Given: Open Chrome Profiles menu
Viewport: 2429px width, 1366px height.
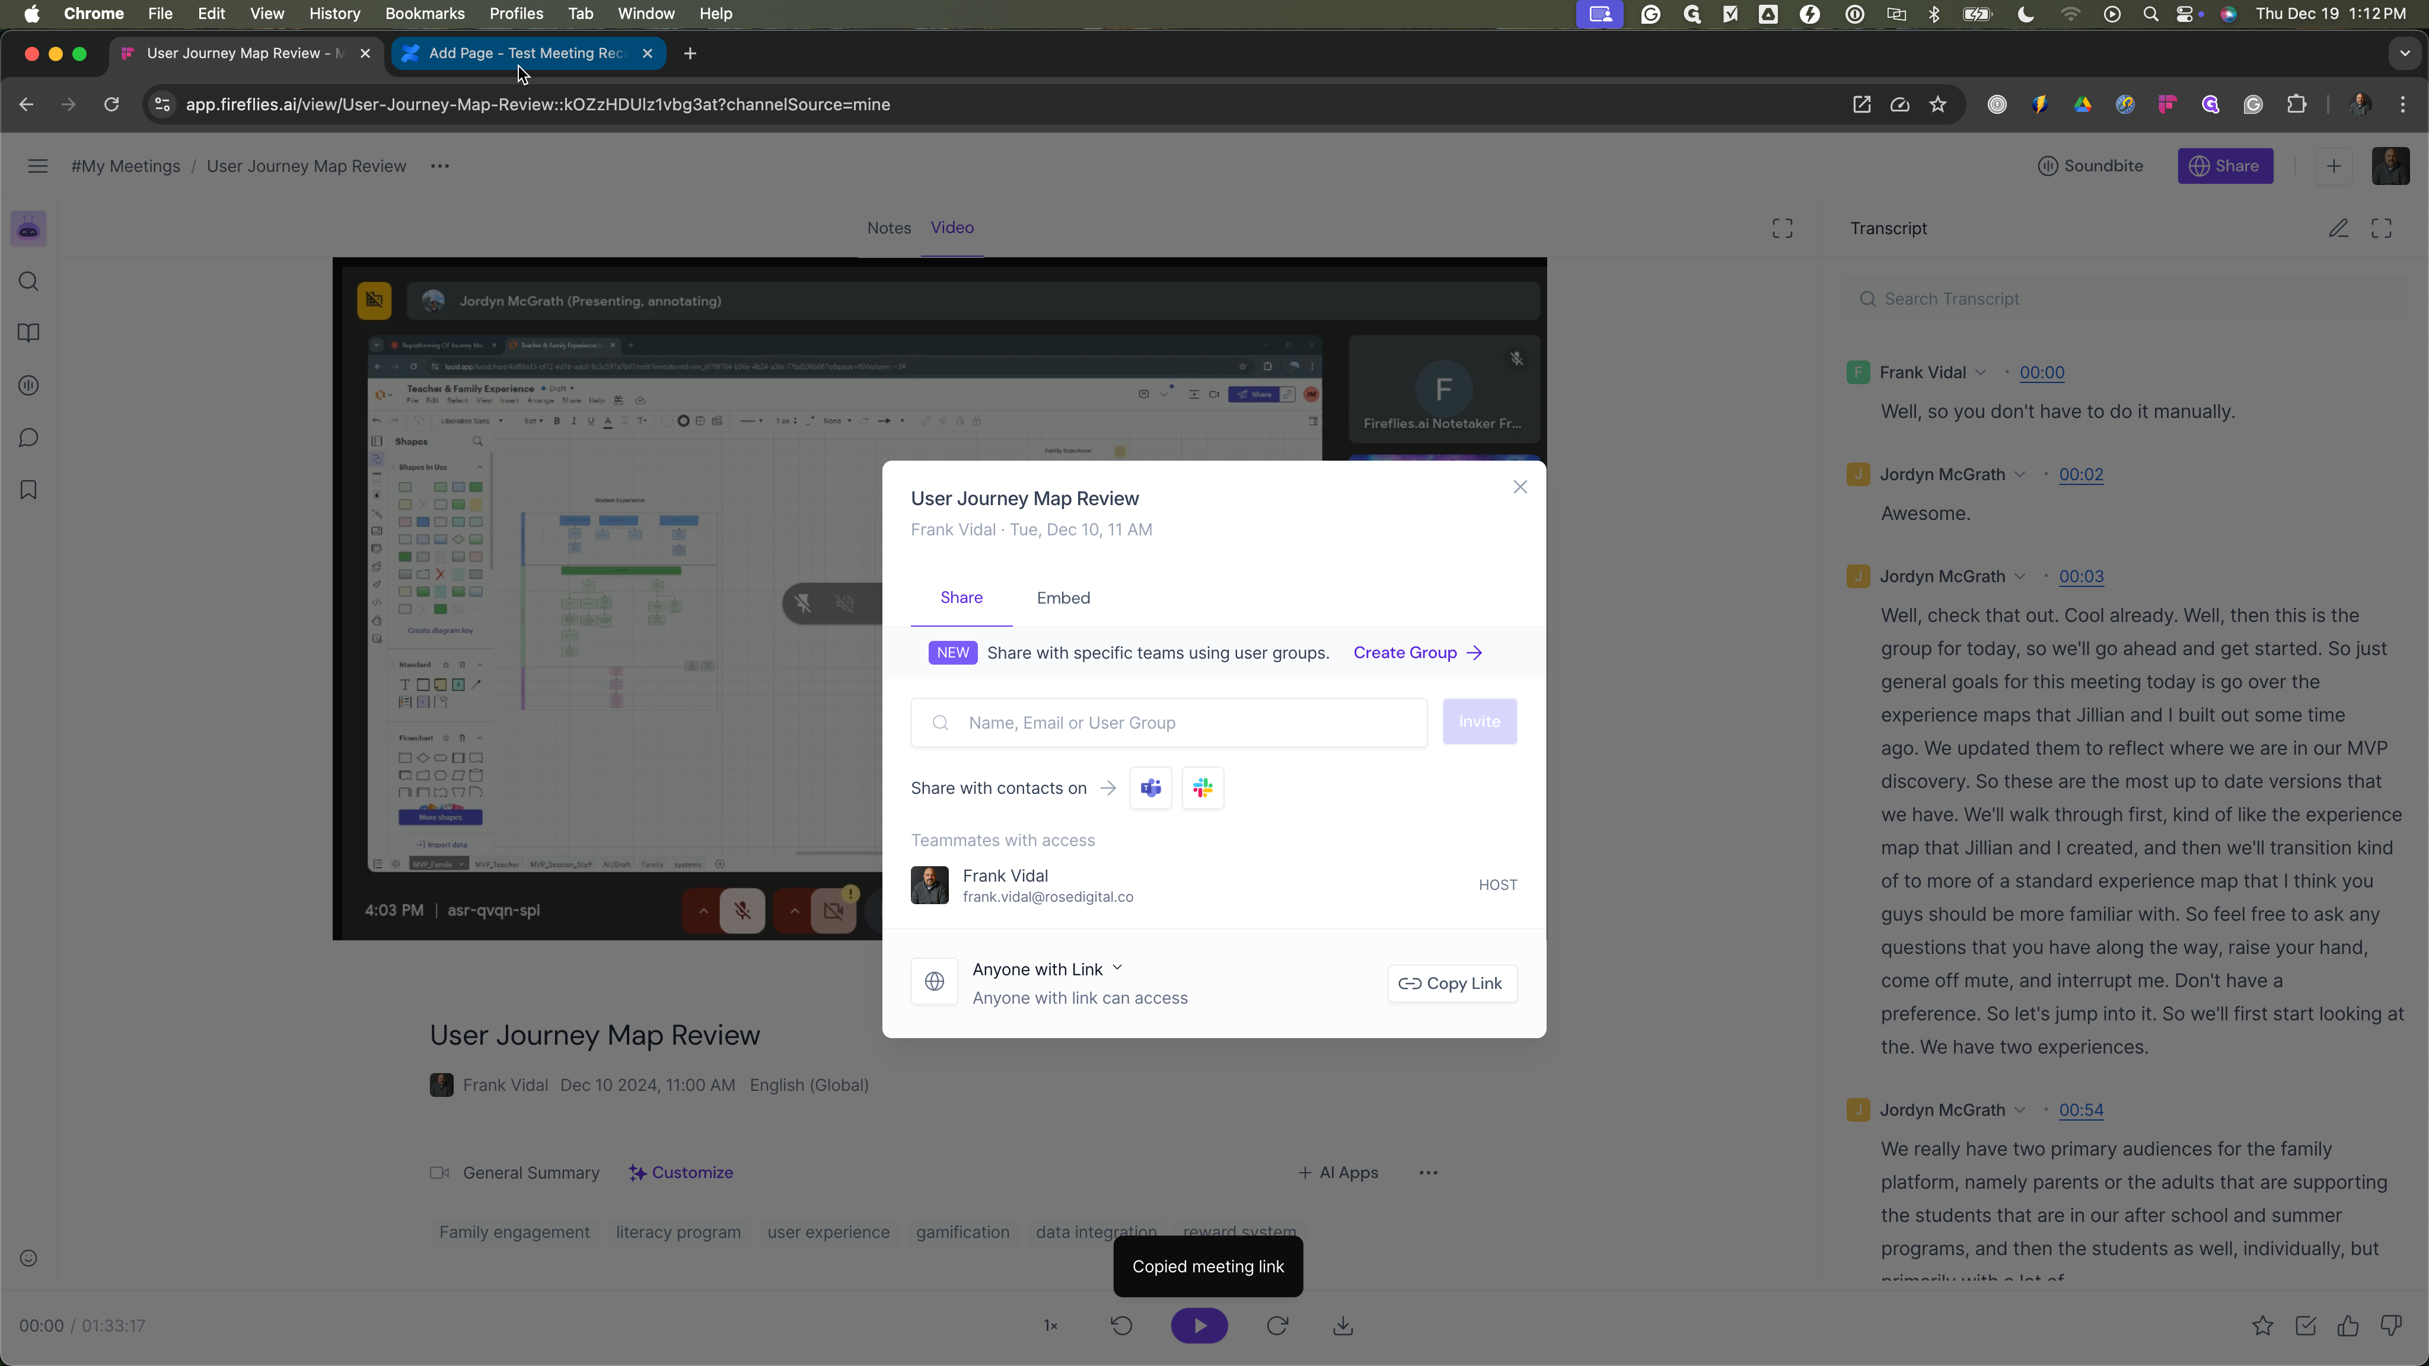Looking at the screenshot, I should pos(516,13).
